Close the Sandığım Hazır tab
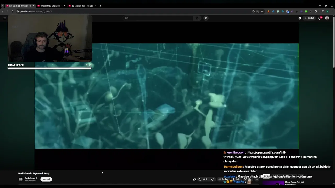Image resolution: width=335 pixels, height=188 pixels. (96, 6)
